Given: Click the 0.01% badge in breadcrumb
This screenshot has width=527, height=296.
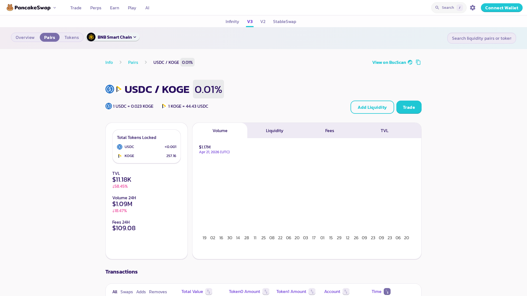Looking at the screenshot, I should point(187,62).
